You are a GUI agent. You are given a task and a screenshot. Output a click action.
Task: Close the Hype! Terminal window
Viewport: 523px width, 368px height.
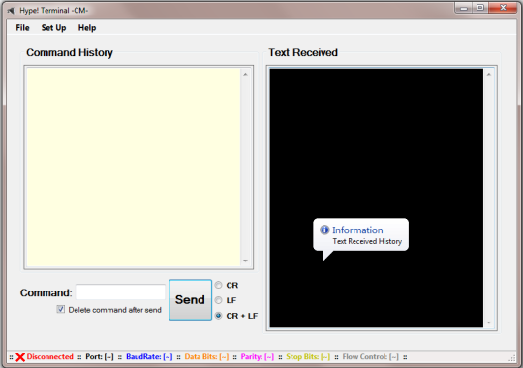tap(503, 8)
